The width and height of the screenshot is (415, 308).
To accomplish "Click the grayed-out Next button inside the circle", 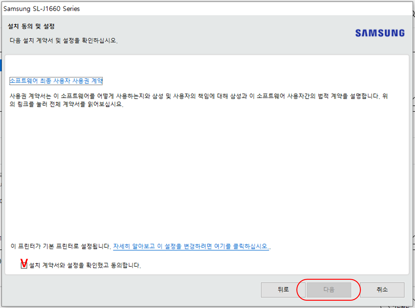I will point(329,290).
